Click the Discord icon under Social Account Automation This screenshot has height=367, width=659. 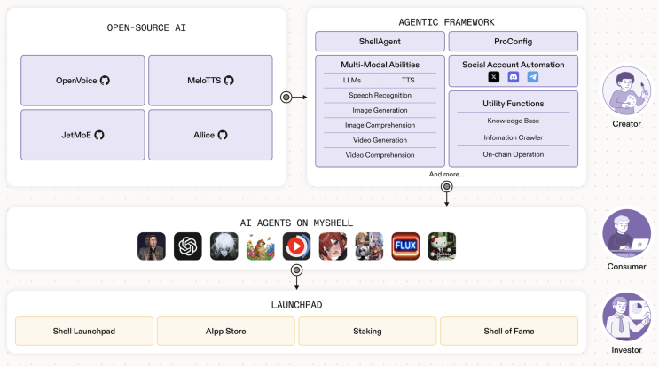(514, 77)
